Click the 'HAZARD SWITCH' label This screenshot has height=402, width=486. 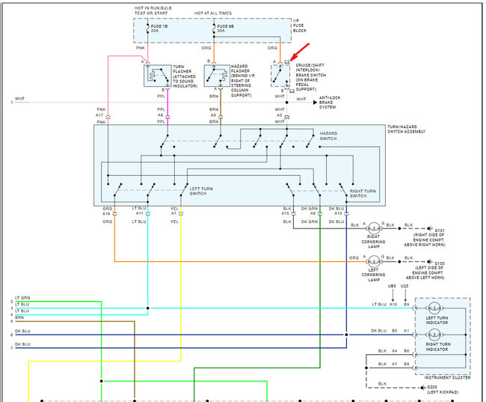(328, 136)
